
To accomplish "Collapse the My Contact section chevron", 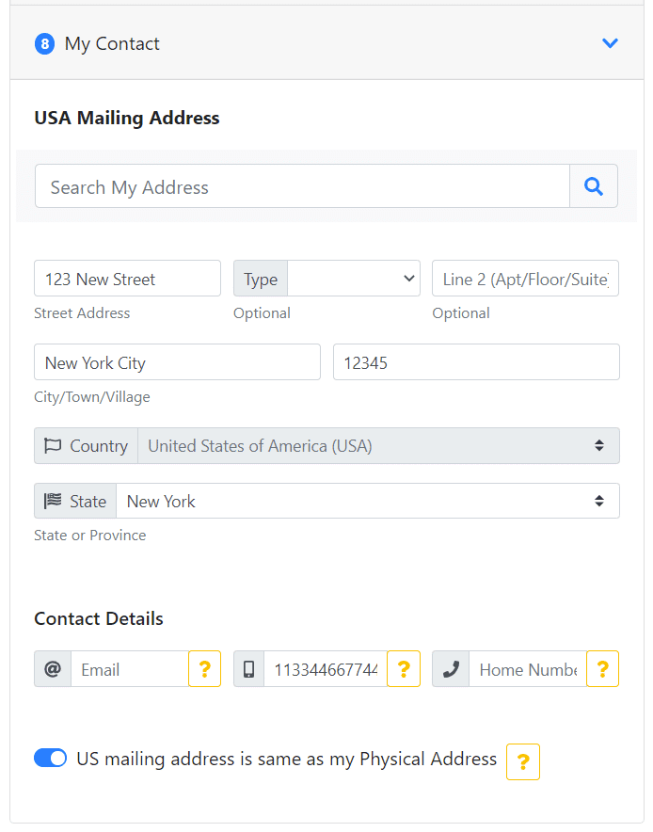I will pos(610,43).
